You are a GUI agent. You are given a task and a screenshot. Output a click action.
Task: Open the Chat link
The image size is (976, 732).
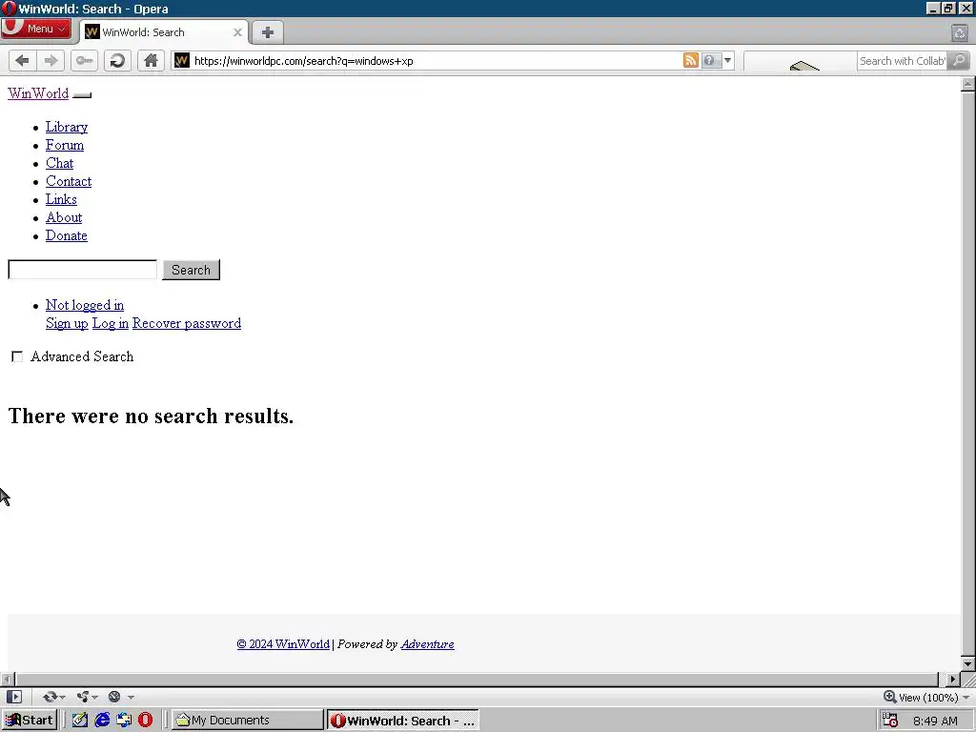[x=60, y=163]
